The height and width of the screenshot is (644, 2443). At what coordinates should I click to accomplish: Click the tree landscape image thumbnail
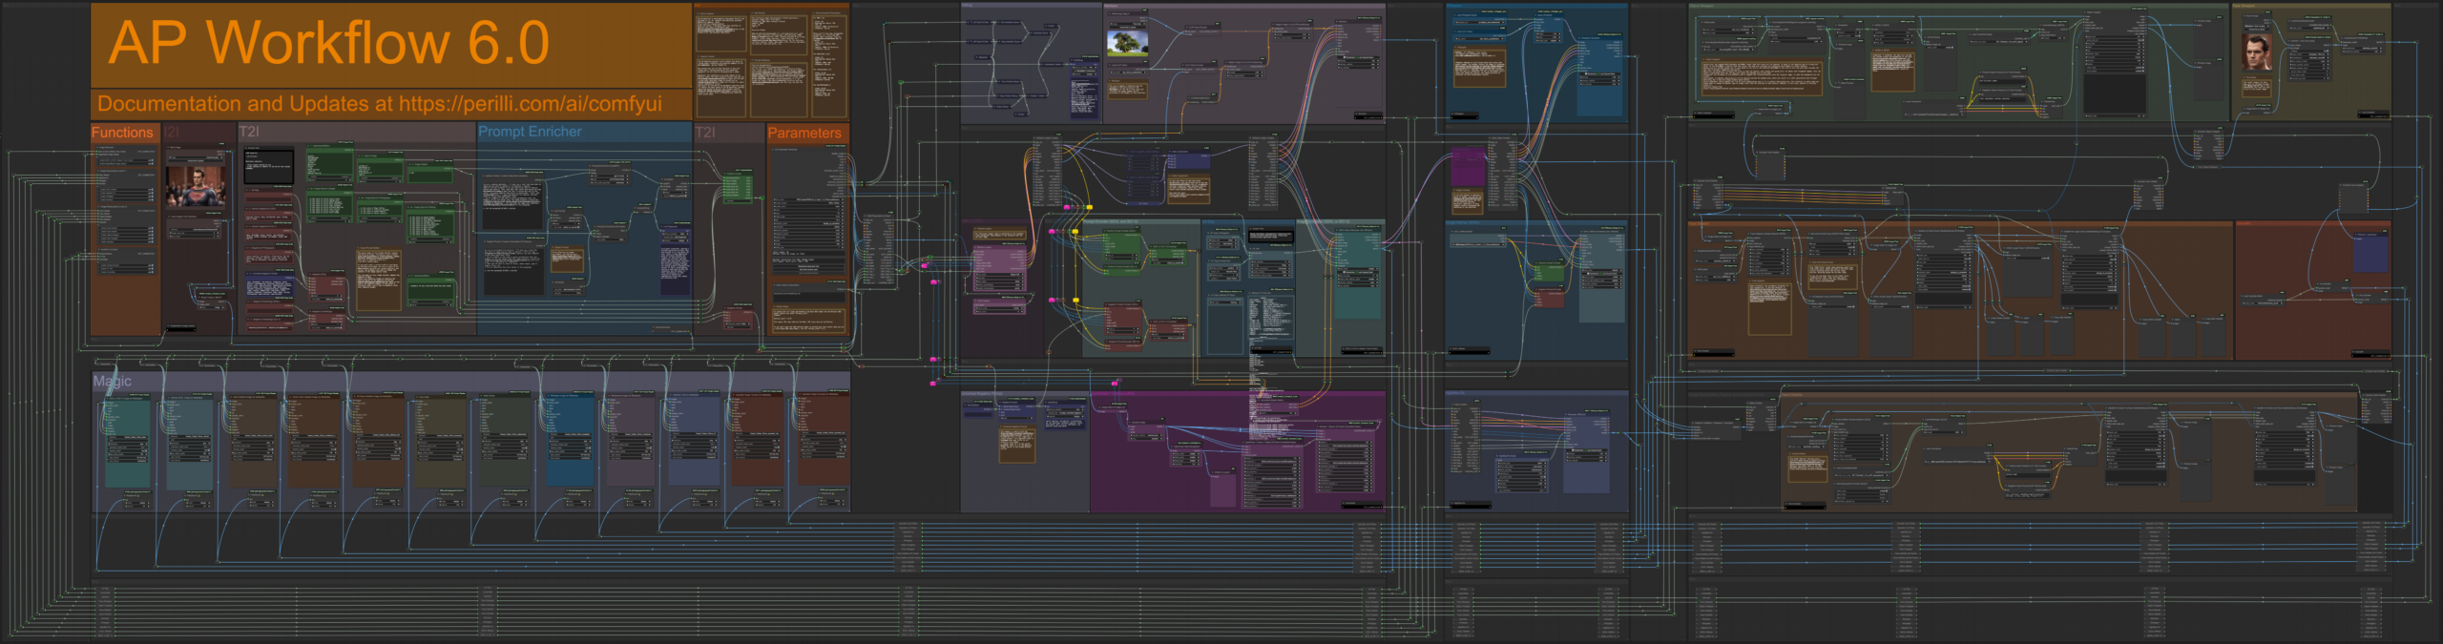tap(1127, 44)
